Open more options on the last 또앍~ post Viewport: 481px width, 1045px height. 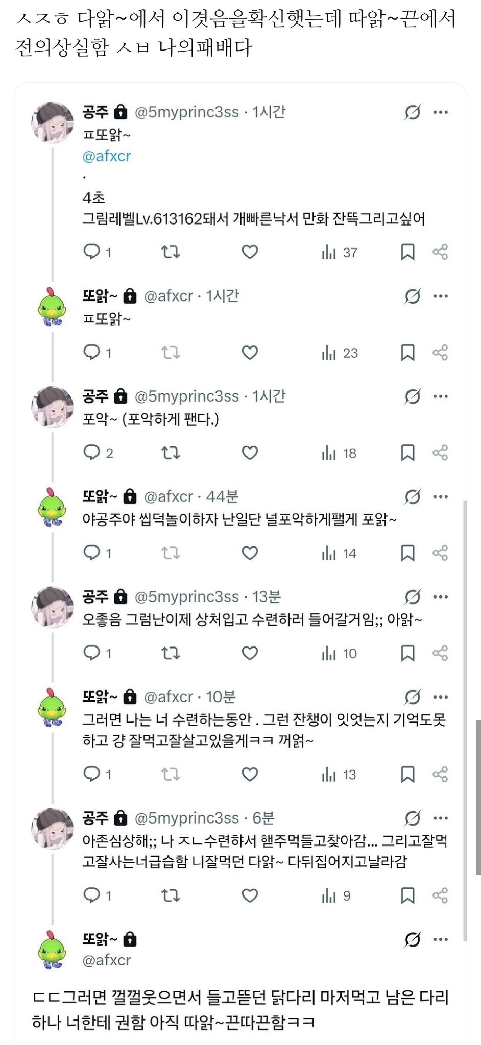tap(440, 939)
